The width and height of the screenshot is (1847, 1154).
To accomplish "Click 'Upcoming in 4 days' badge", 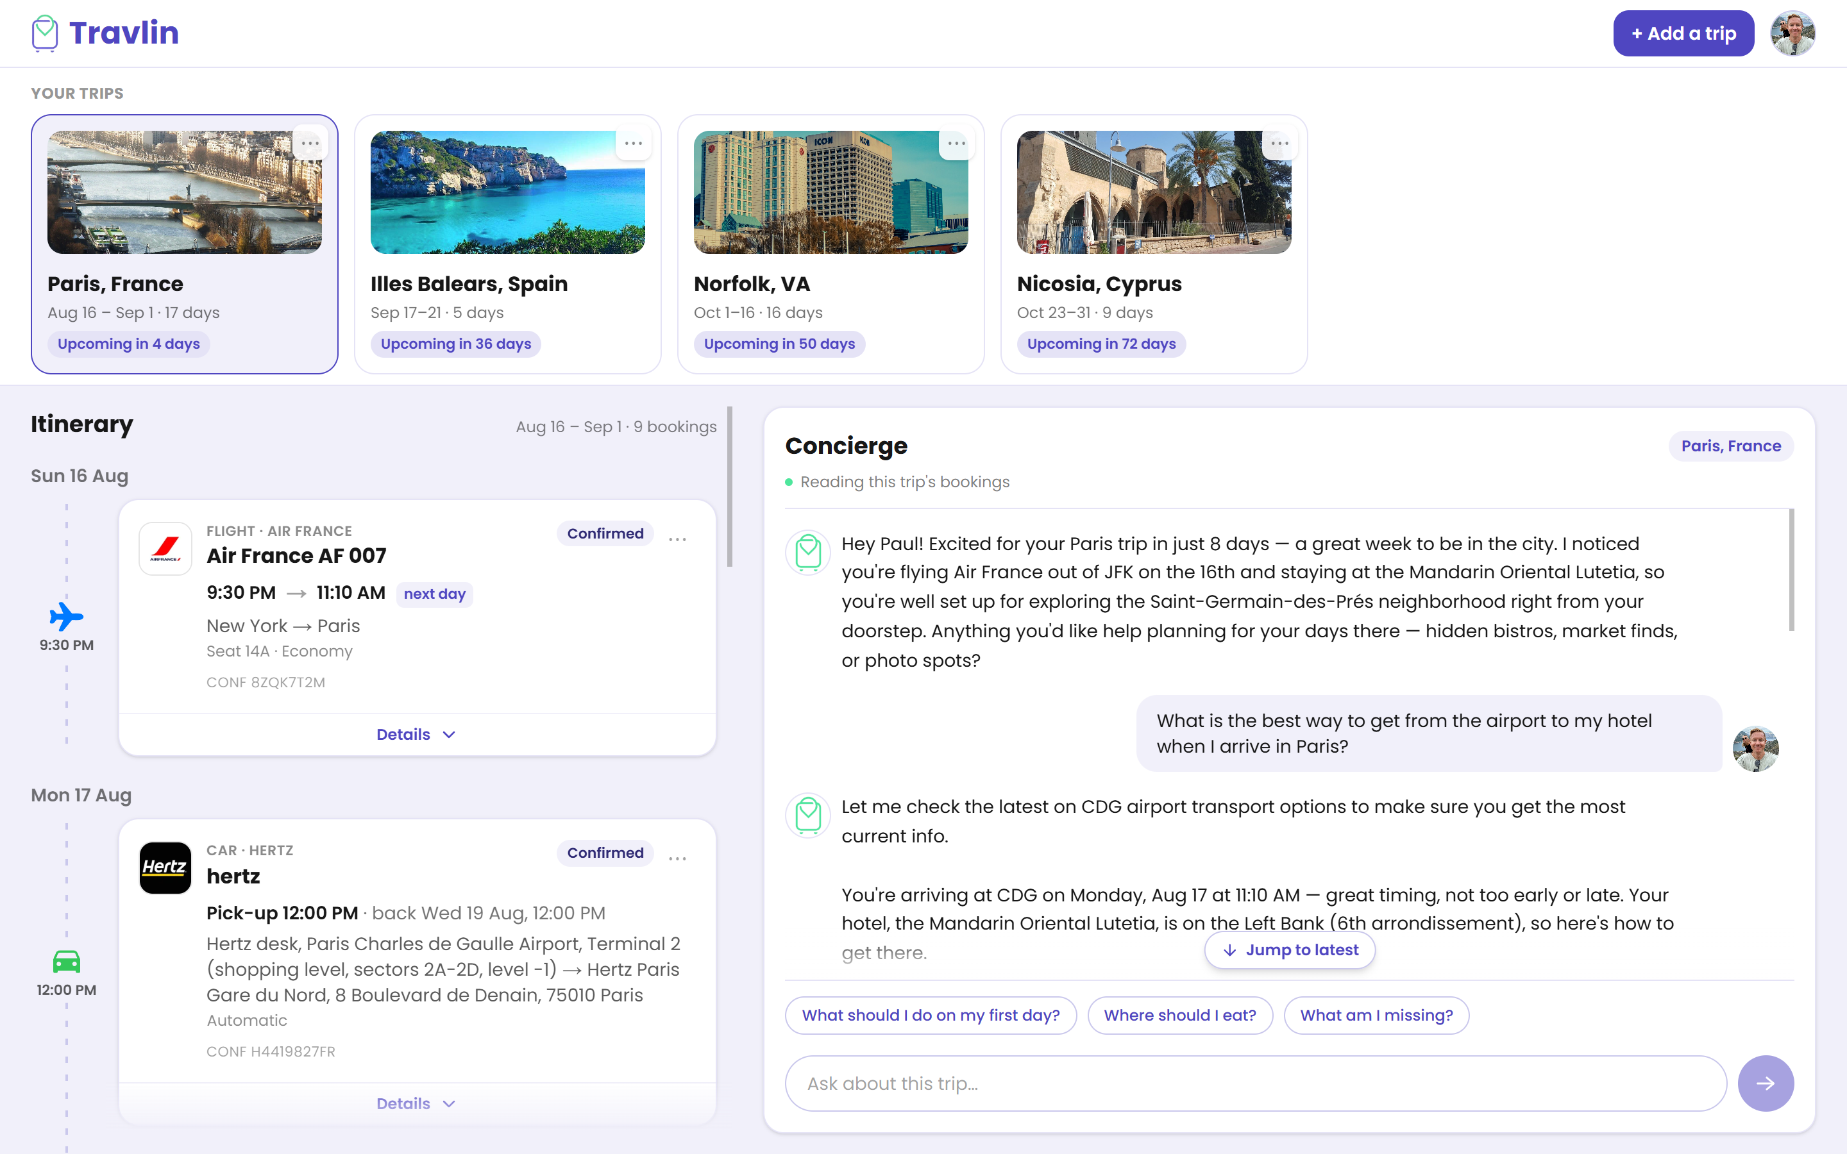I will coord(128,344).
